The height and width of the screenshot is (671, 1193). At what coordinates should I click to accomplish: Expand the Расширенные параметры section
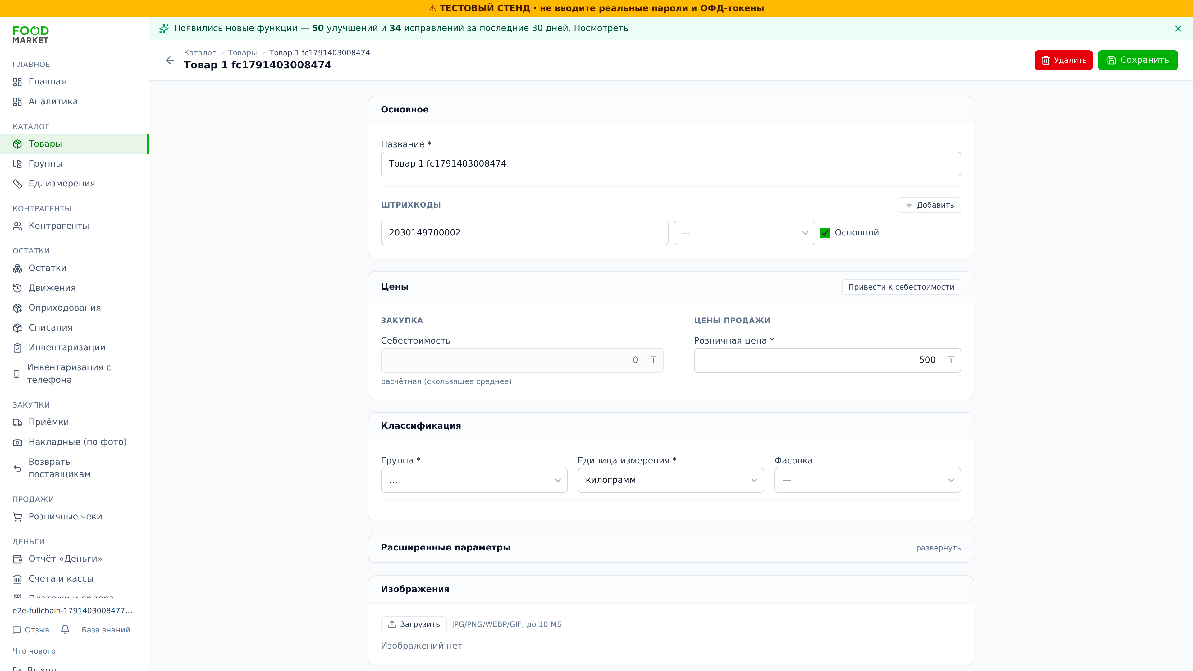(x=938, y=548)
